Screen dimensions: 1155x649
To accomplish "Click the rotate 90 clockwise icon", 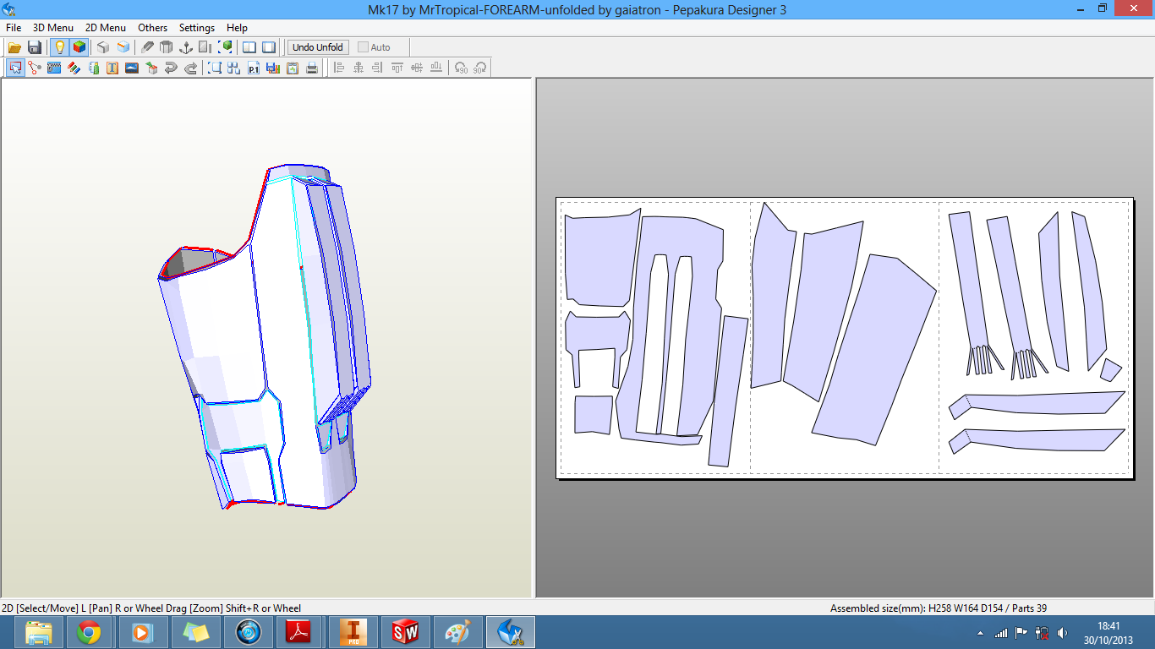I will 480,68.
